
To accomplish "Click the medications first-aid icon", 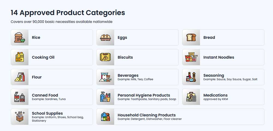I will click(x=191, y=97).
